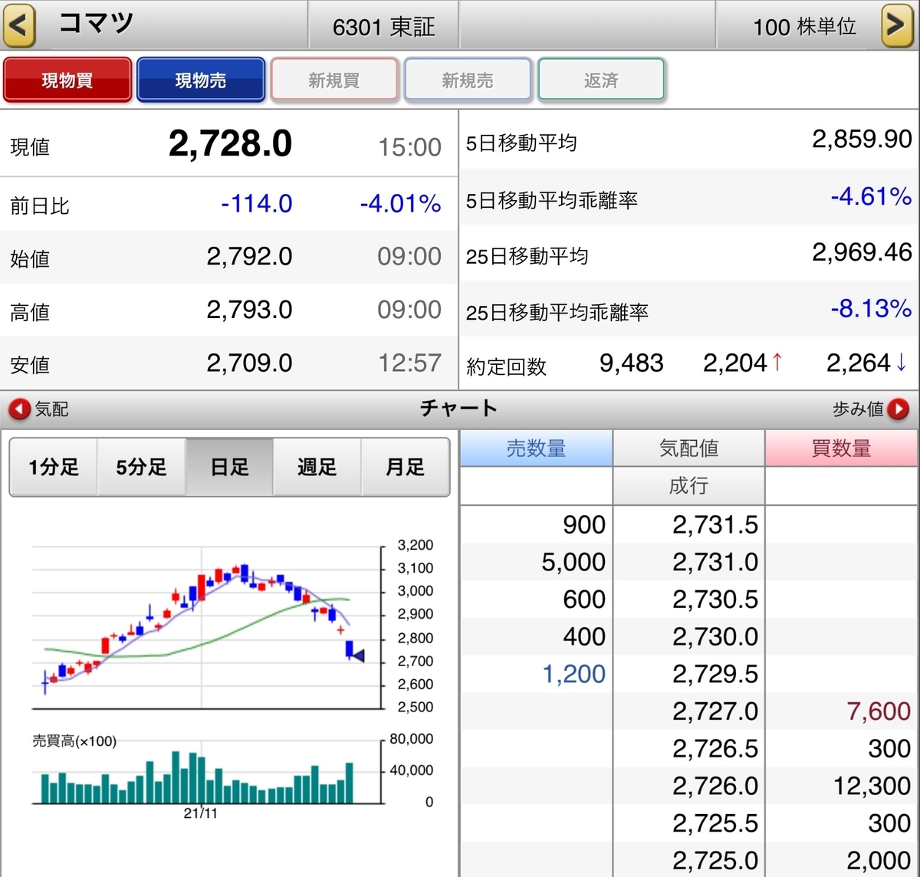Tap 5日移動平均乖離率 value -4.61%

pyautogui.click(x=871, y=197)
